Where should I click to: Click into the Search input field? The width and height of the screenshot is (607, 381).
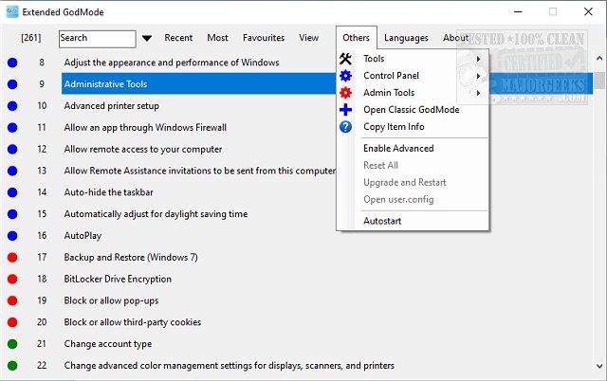pyautogui.click(x=97, y=39)
